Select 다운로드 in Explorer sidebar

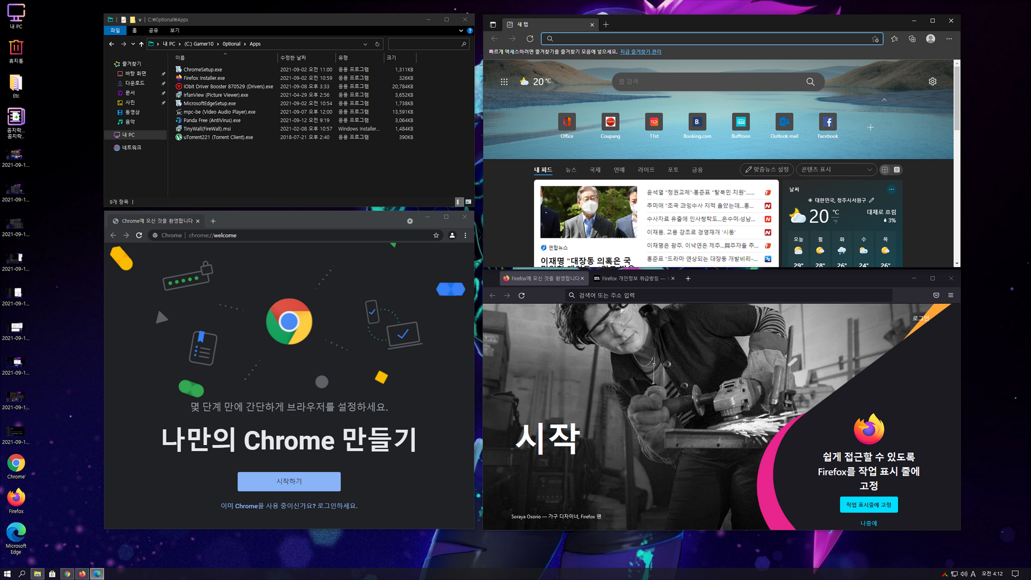click(135, 83)
